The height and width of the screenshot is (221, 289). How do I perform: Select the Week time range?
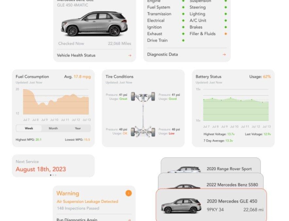click(29, 128)
